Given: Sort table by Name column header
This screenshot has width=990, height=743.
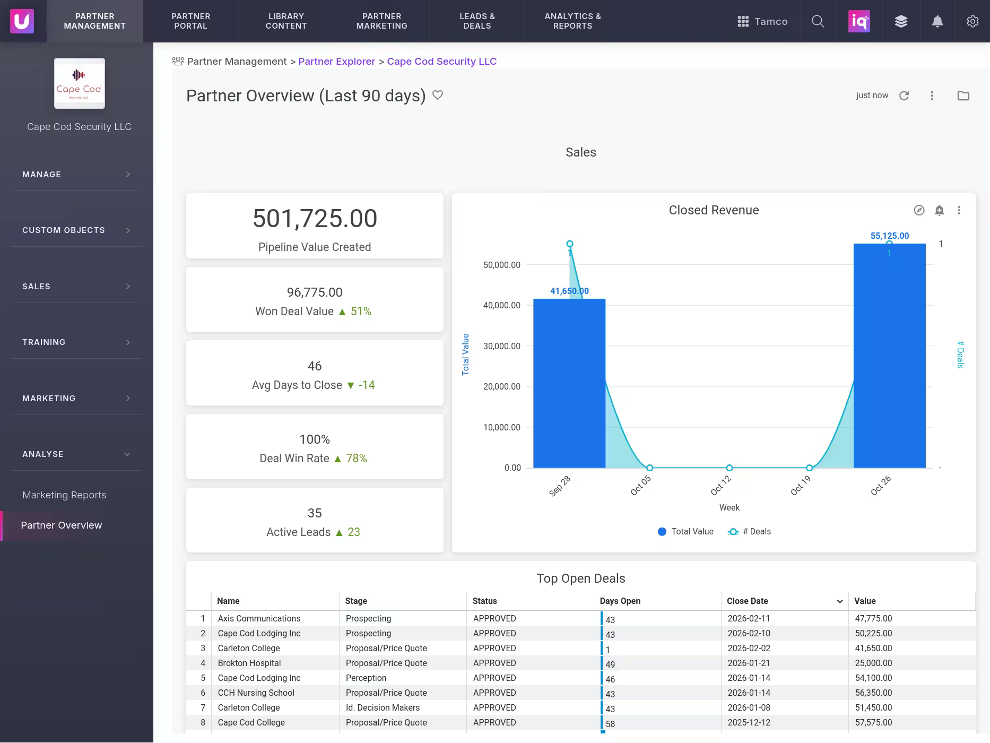Looking at the screenshot, I should coord(228,601).
